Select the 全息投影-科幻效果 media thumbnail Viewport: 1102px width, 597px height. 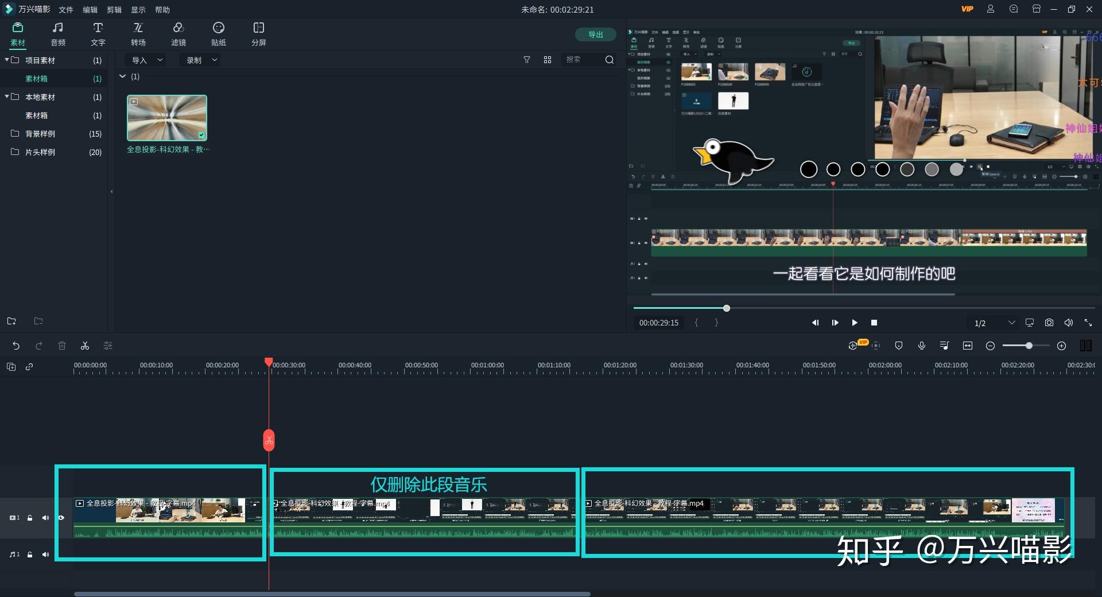tap(167, 118)
